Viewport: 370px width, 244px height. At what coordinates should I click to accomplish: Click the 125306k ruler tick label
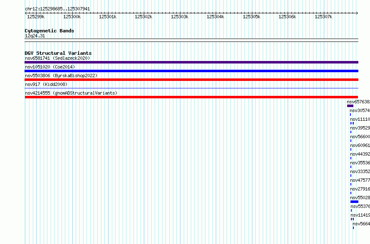(287, 17)
